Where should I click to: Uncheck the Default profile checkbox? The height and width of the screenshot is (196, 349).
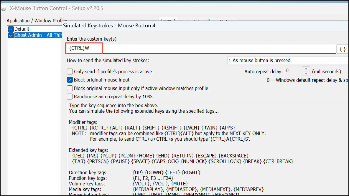[11, 29]
